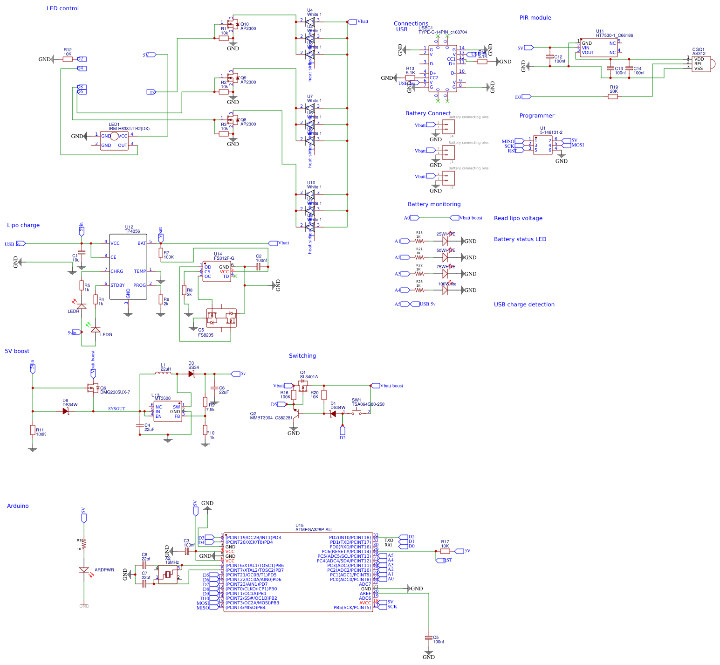720x665 pixels.
Task: Click the USB charge detection label
Action: [524, 305]
